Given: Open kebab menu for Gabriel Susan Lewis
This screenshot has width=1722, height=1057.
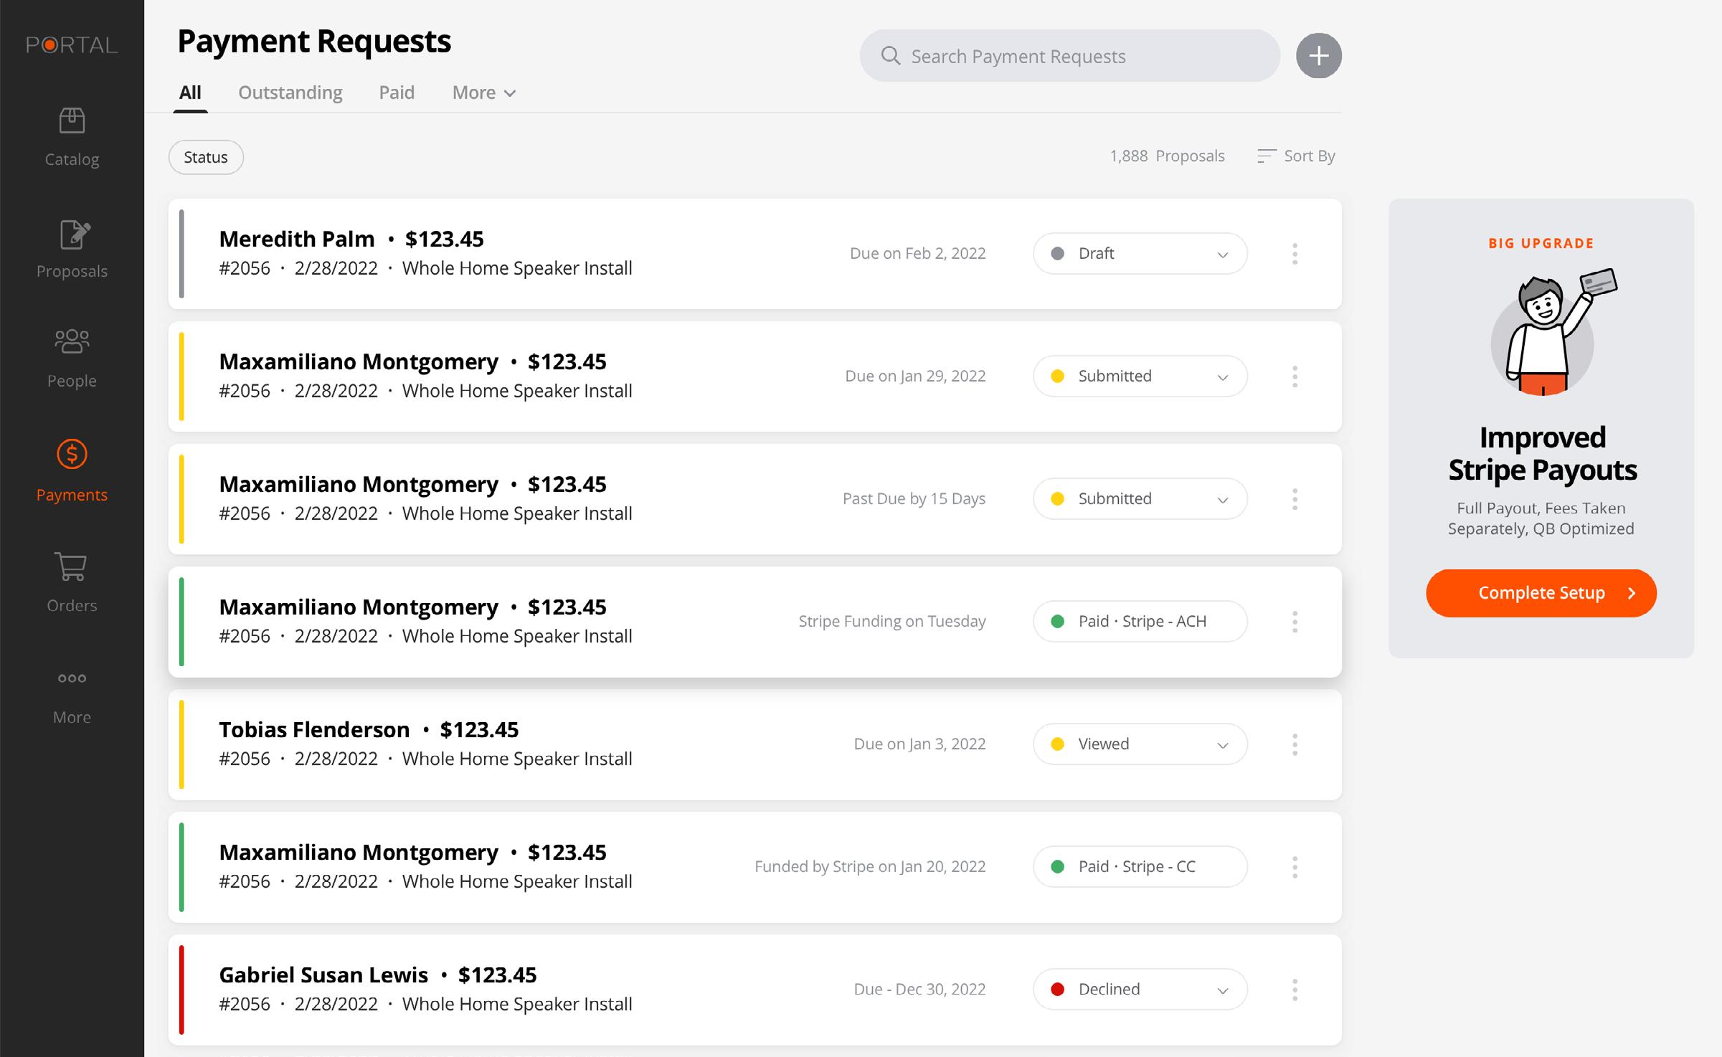Looking at the screenshot, I should 1295,990.
